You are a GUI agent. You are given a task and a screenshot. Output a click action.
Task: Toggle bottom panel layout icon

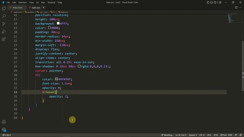click(x=212, y=2)
